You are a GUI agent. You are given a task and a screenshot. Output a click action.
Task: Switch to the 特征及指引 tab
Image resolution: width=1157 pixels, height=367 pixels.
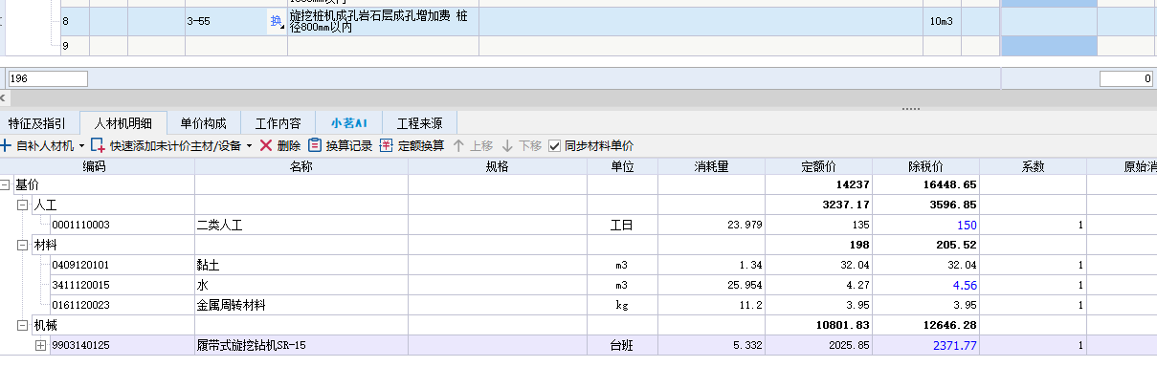(37, 123)
